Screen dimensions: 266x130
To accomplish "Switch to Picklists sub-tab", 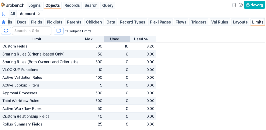I will pyautogui.click(x=55, y=22).
